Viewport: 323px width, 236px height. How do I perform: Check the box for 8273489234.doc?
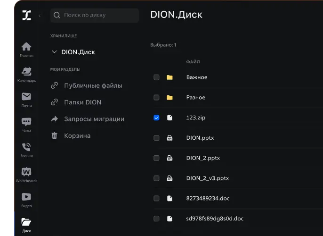click(156, 198)
